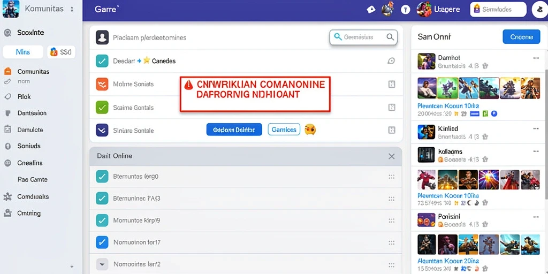Toggle the Btemuninac PA43 checkbox
The width and height of the screenshot is (548, 274).
coord(102,199)
